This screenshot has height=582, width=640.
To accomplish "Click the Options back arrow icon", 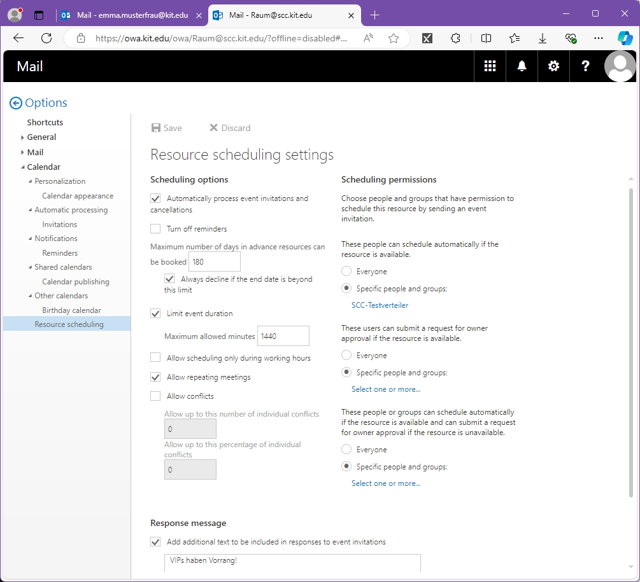I will [x=16, y=103].
